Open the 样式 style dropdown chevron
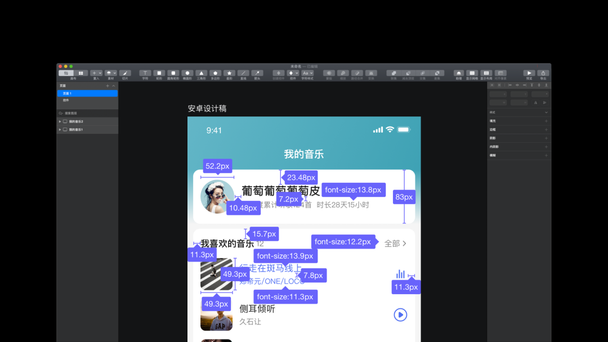Viewport: 608px width, 342px height. 546,112
